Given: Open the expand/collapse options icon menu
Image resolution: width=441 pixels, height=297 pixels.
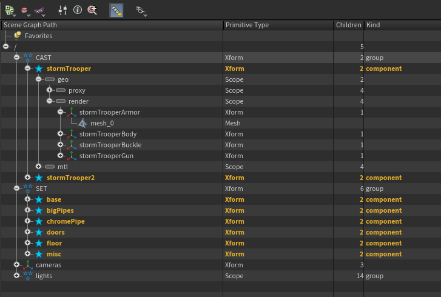Looking at the screenshot, I should point(10,10).
